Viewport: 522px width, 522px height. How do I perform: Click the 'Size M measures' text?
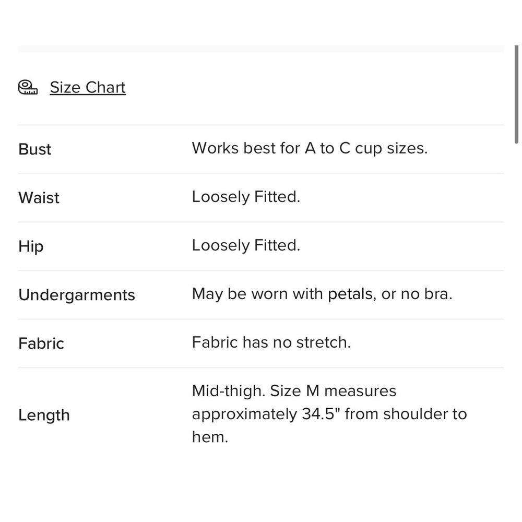333,391
